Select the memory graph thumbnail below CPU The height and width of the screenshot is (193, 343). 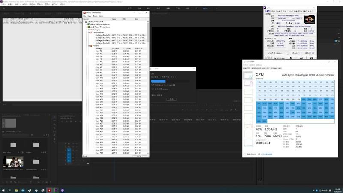248,83
